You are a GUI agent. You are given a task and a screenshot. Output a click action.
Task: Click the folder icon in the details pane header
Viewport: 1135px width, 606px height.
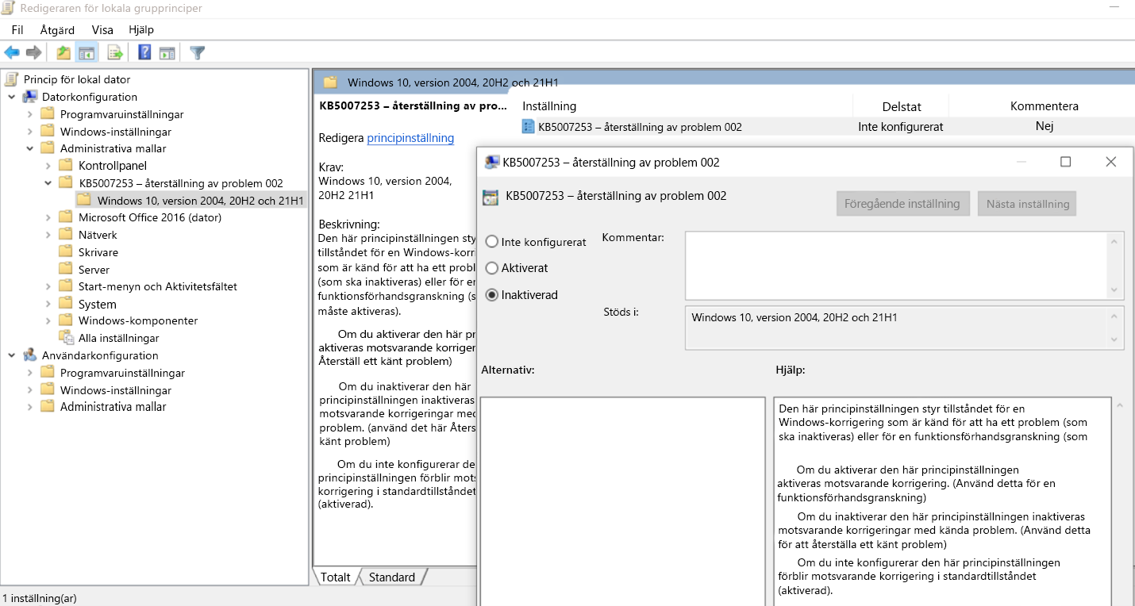(x=330, y=82)
